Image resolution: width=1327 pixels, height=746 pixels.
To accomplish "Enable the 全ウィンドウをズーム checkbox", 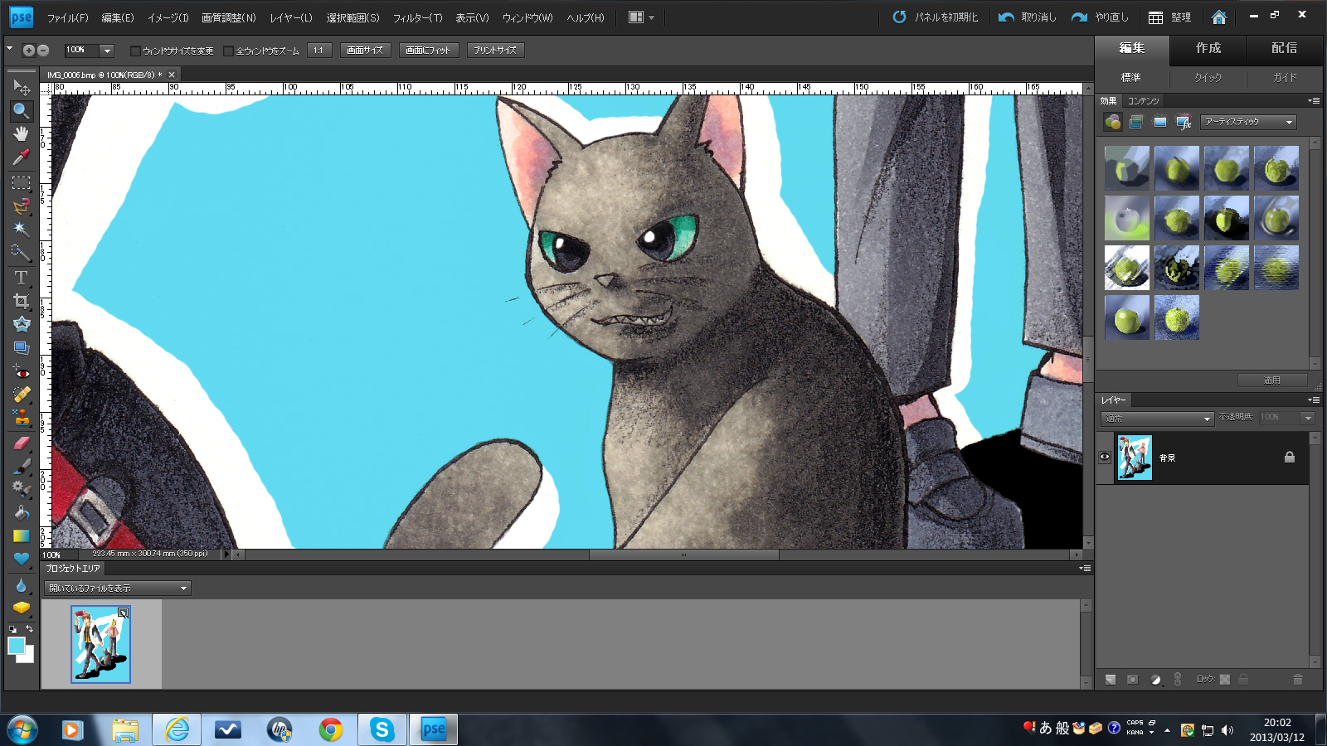I will tap(229, 51).
